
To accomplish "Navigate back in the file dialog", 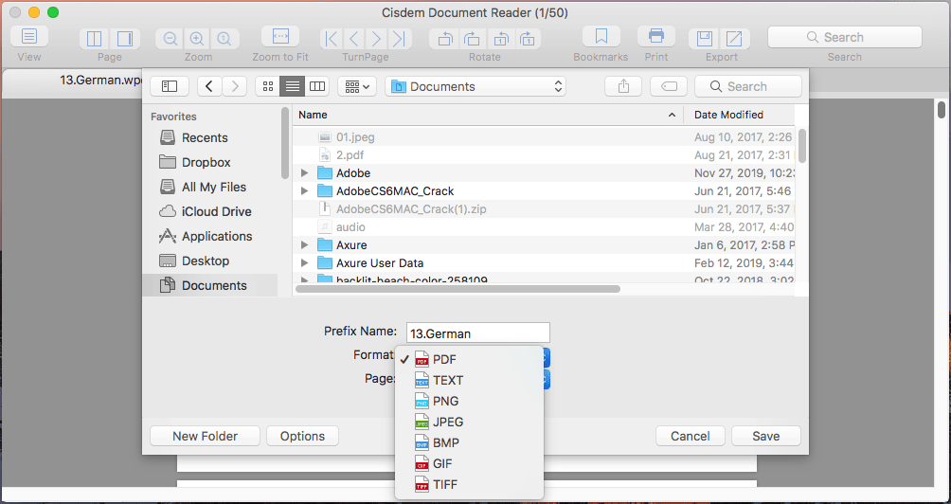I will click(209, 86).
